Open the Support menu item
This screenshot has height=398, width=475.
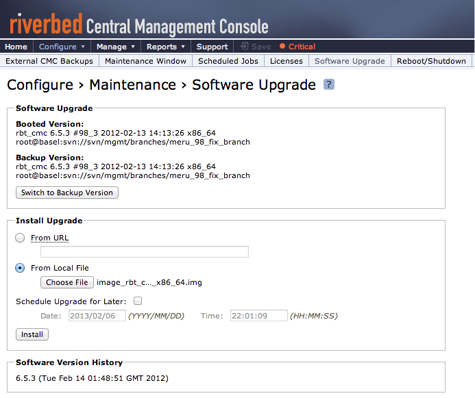coord(212,47)
